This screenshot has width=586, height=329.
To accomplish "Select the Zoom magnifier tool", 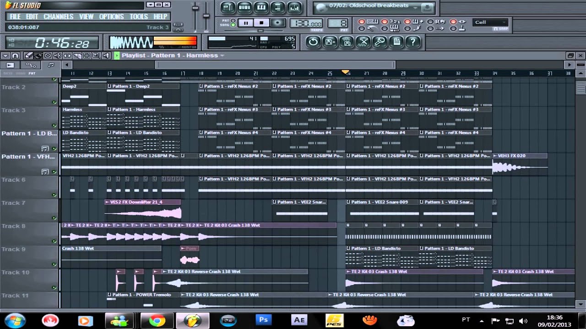I will [96, 55].
